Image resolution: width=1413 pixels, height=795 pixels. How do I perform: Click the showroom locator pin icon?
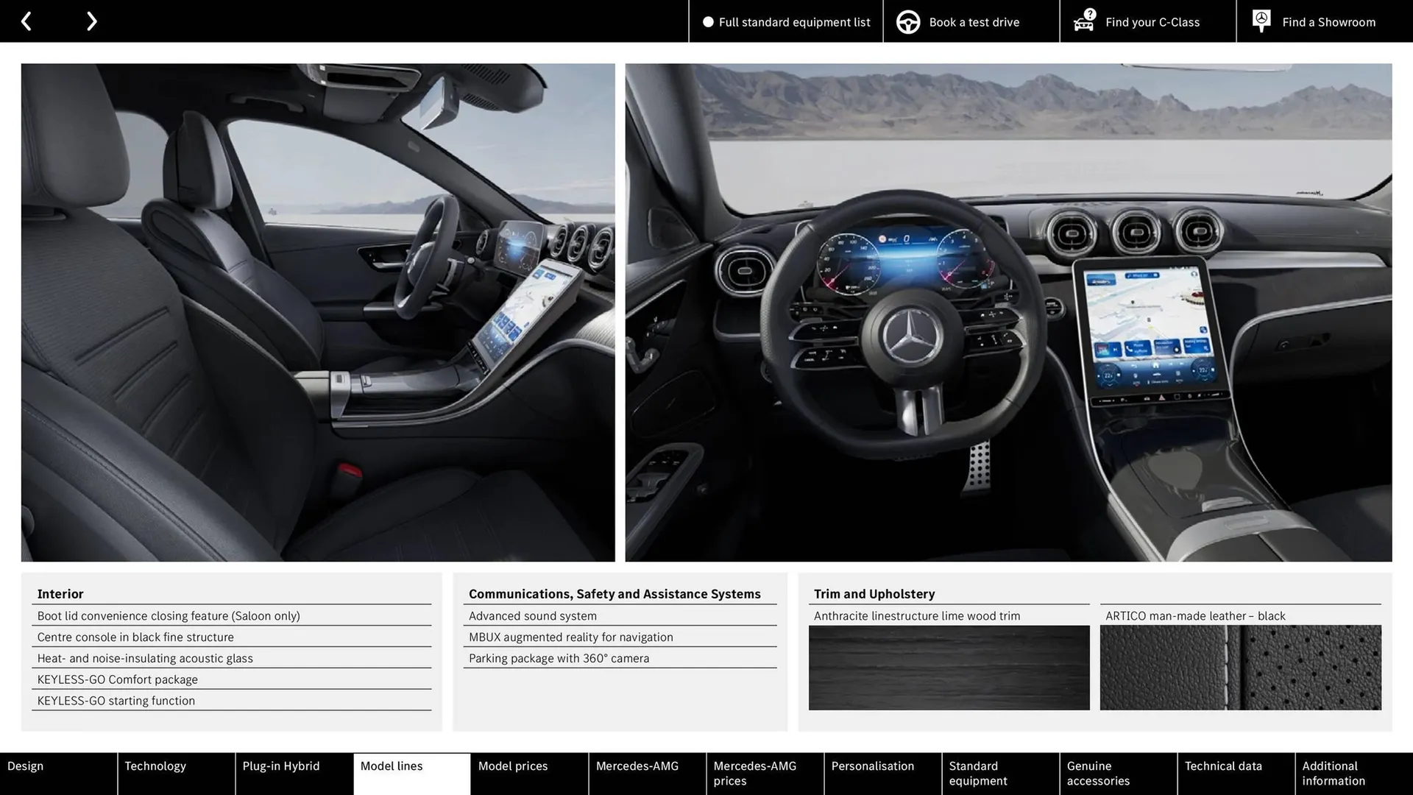pyautogui.click(x=1261, y=20)
